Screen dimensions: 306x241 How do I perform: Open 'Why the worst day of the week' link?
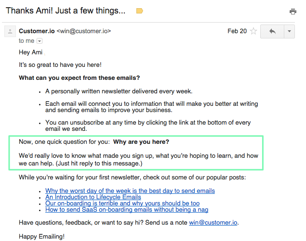(x=130, y=191)
